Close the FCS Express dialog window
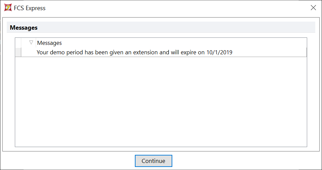The height and width of the screenshot is (170, 322). [313, 8]
